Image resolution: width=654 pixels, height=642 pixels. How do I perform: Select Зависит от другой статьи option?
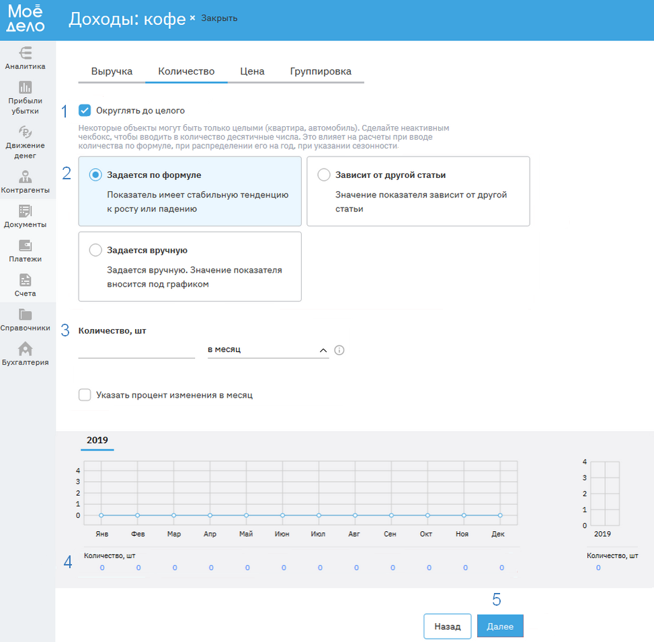(324, 175)
